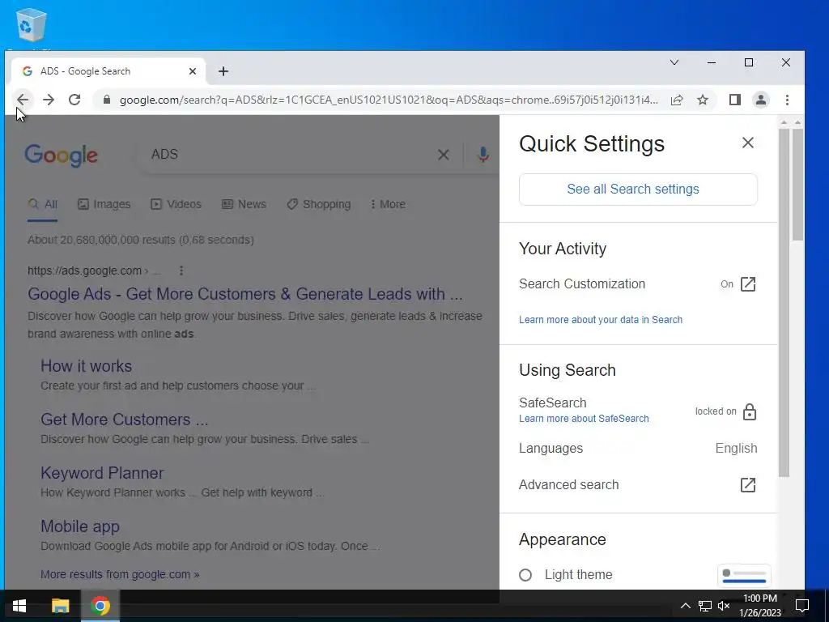Image resolution: width=829 pixels, height=622 pixels.
Task: Open the Chrome profile avatar icon
Action: (x=761, y=100)
